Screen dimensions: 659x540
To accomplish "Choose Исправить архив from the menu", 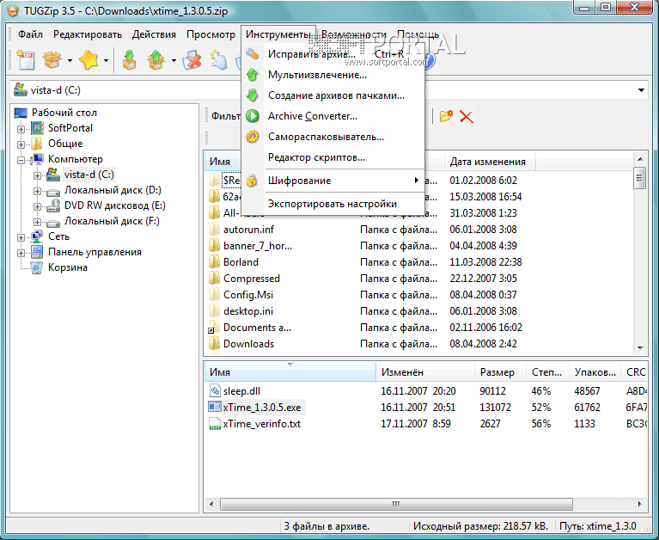I will [333, 54].
